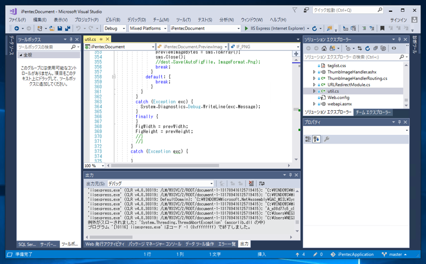The width and height of the screenshot is (426, 264).
Task: Open the 100 % zoom level dropdown
Action: coord(103,166)
